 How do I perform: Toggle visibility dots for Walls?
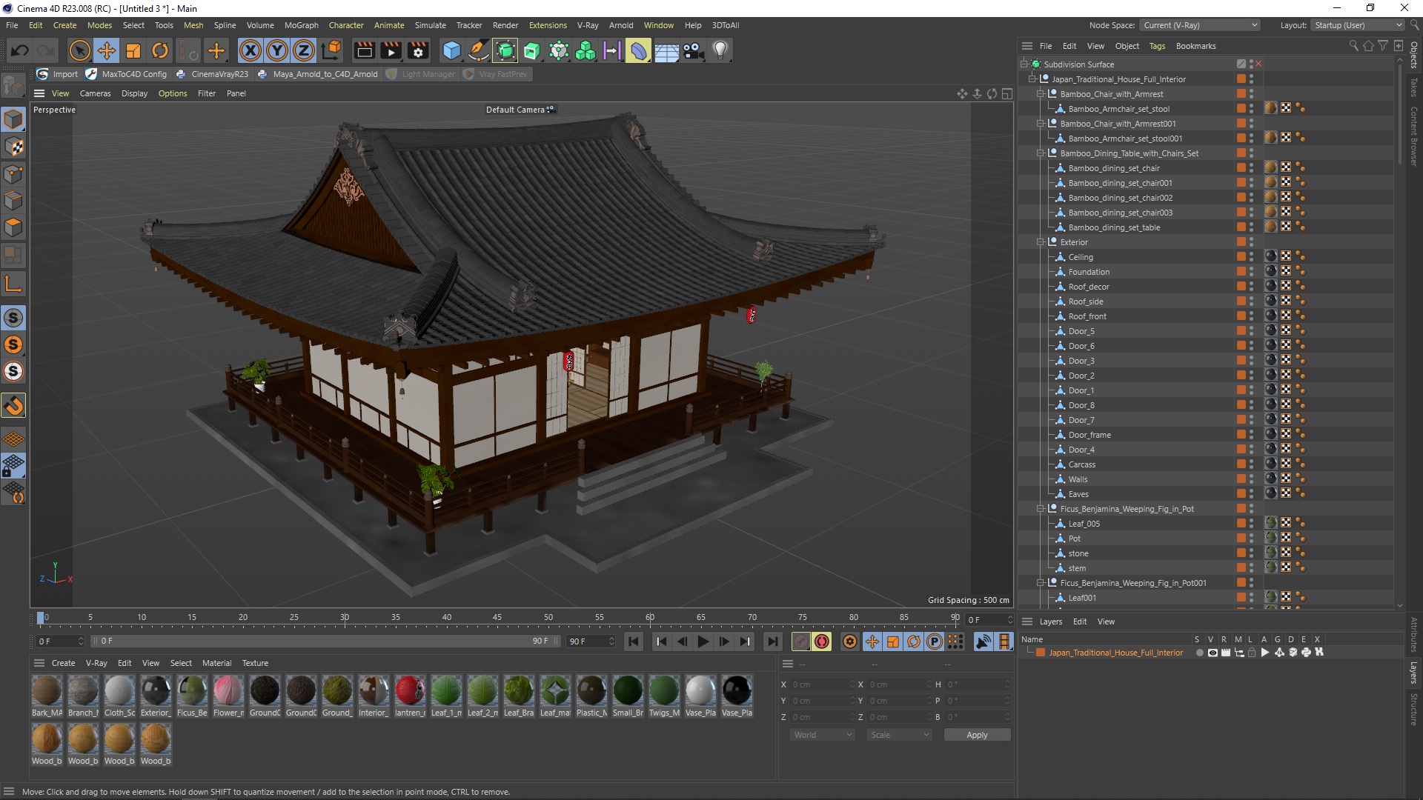[x=1252, y=479]
